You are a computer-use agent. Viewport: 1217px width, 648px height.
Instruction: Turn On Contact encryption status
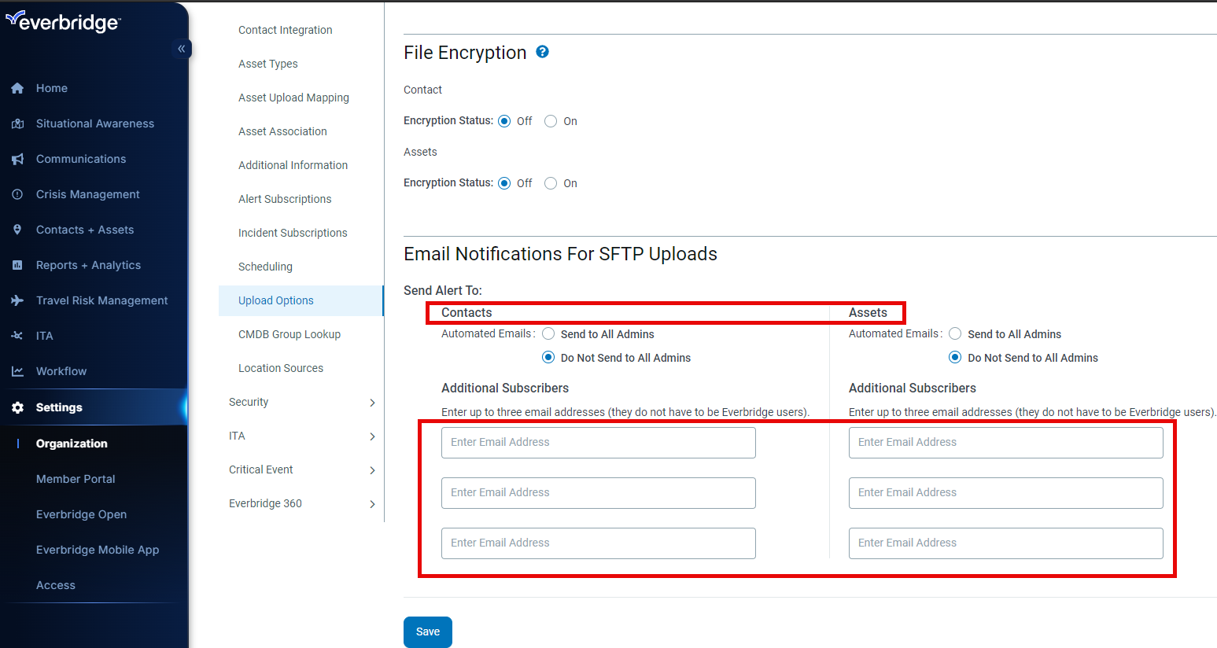[x=551, y=121]
